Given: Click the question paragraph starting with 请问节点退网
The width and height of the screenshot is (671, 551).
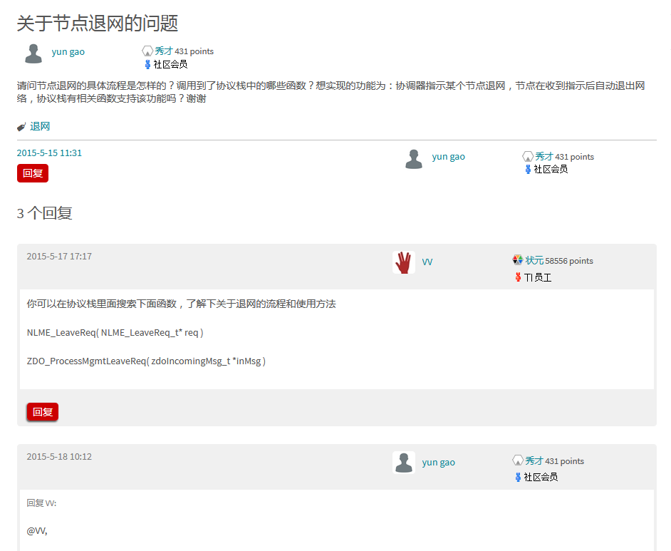Looking at the screenshot, I should pos(331,92).
